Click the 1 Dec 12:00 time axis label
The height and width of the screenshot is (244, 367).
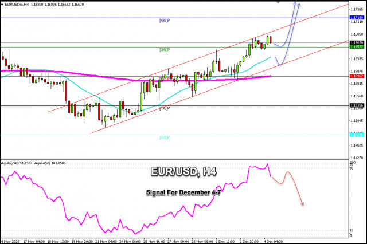225,242
